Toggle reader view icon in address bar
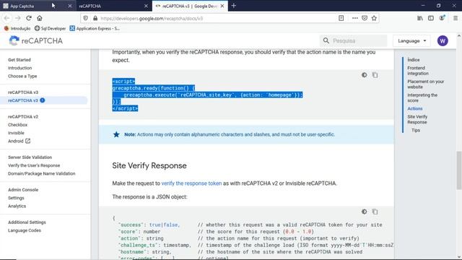 [341, 18]
